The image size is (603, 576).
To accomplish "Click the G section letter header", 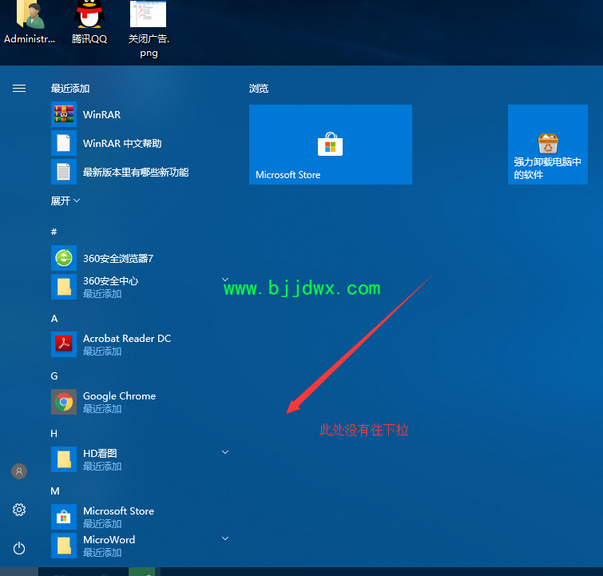I will 54,376.
